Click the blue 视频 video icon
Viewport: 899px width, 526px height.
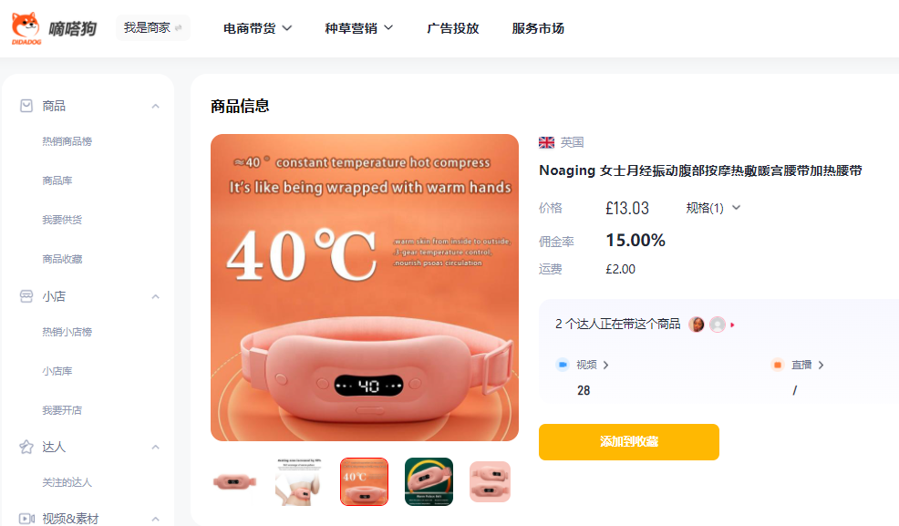563,365
